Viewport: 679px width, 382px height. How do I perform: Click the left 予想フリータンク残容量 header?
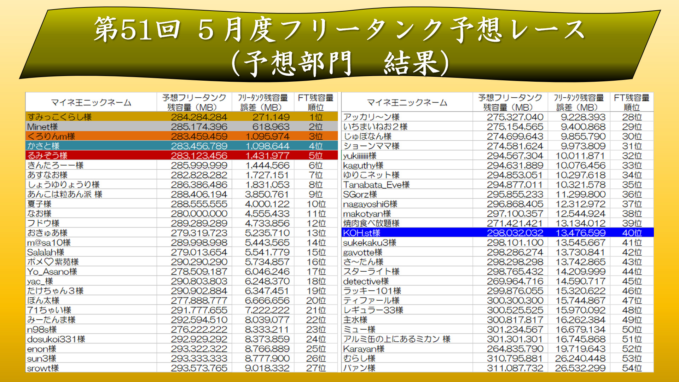[x=194, y=103]
